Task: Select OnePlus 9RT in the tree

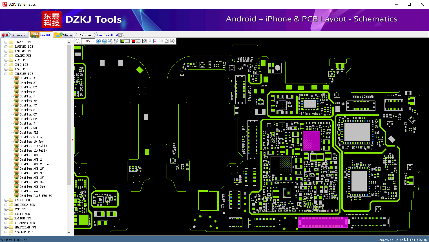Action: (x=29, y=132)
